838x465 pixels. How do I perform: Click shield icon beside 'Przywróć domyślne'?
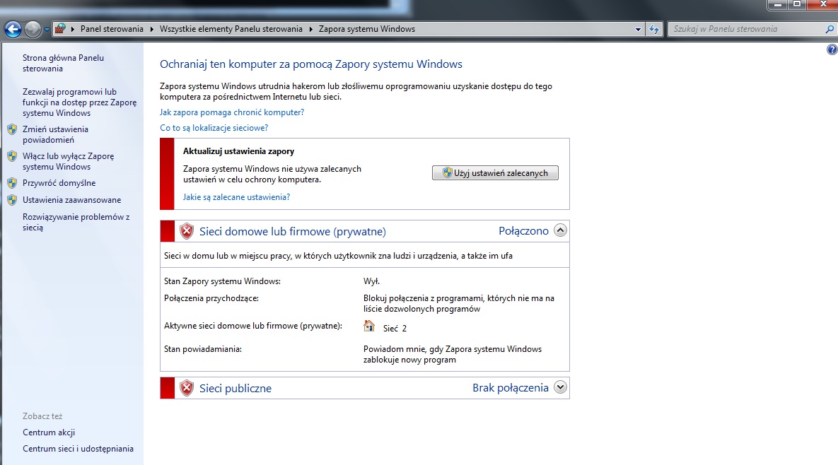coord(12,182)
